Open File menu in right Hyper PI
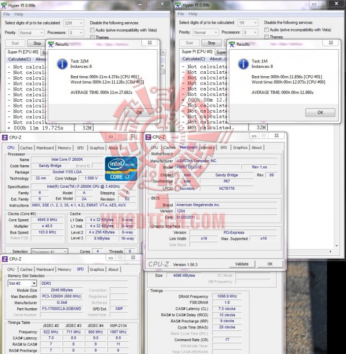 click(x=181, y=14)
